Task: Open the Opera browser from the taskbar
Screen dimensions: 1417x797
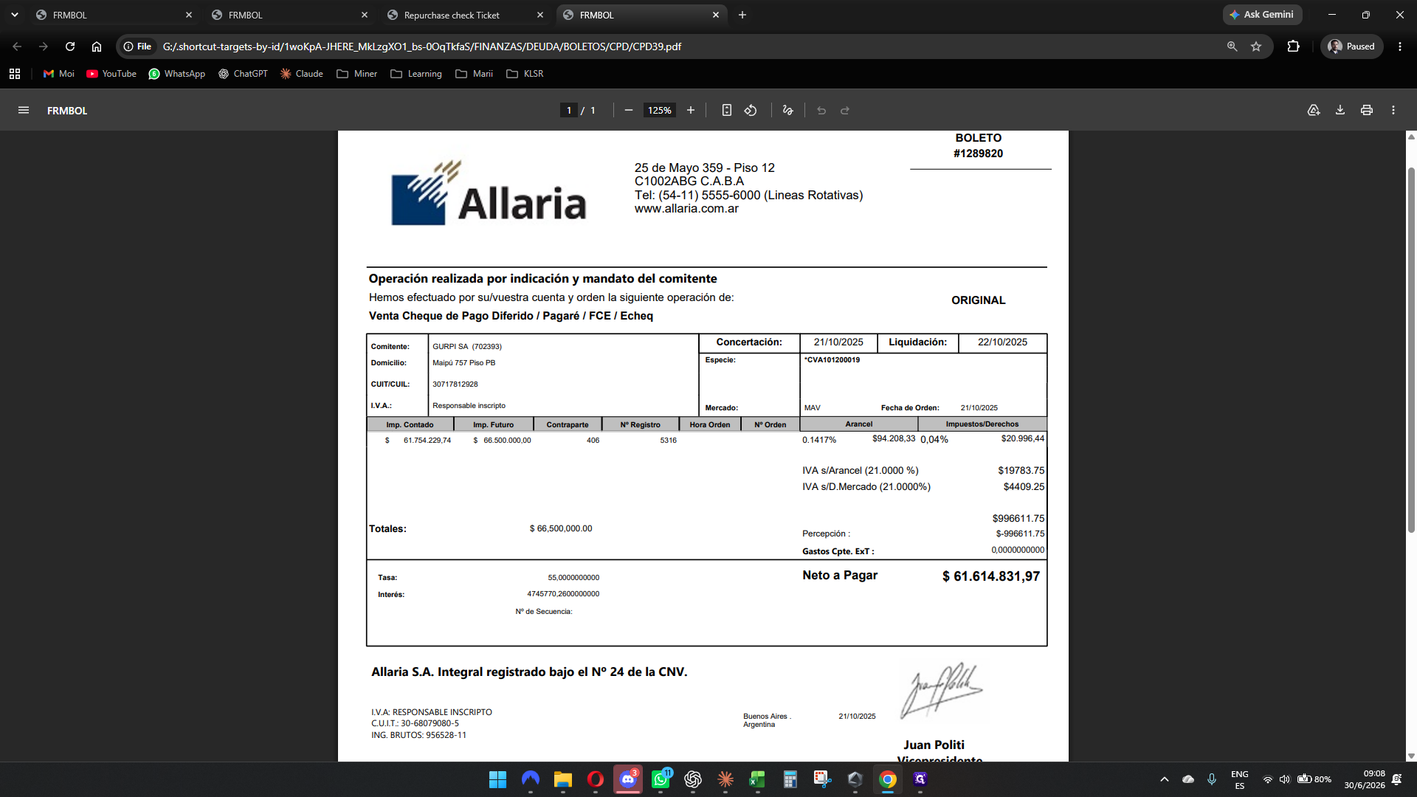Action: [596, 779]
